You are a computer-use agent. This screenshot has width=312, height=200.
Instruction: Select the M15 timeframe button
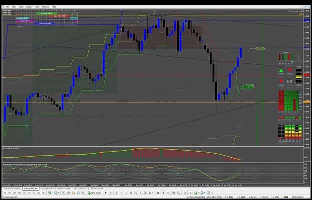pyautogui.click(x=14, y=193)
